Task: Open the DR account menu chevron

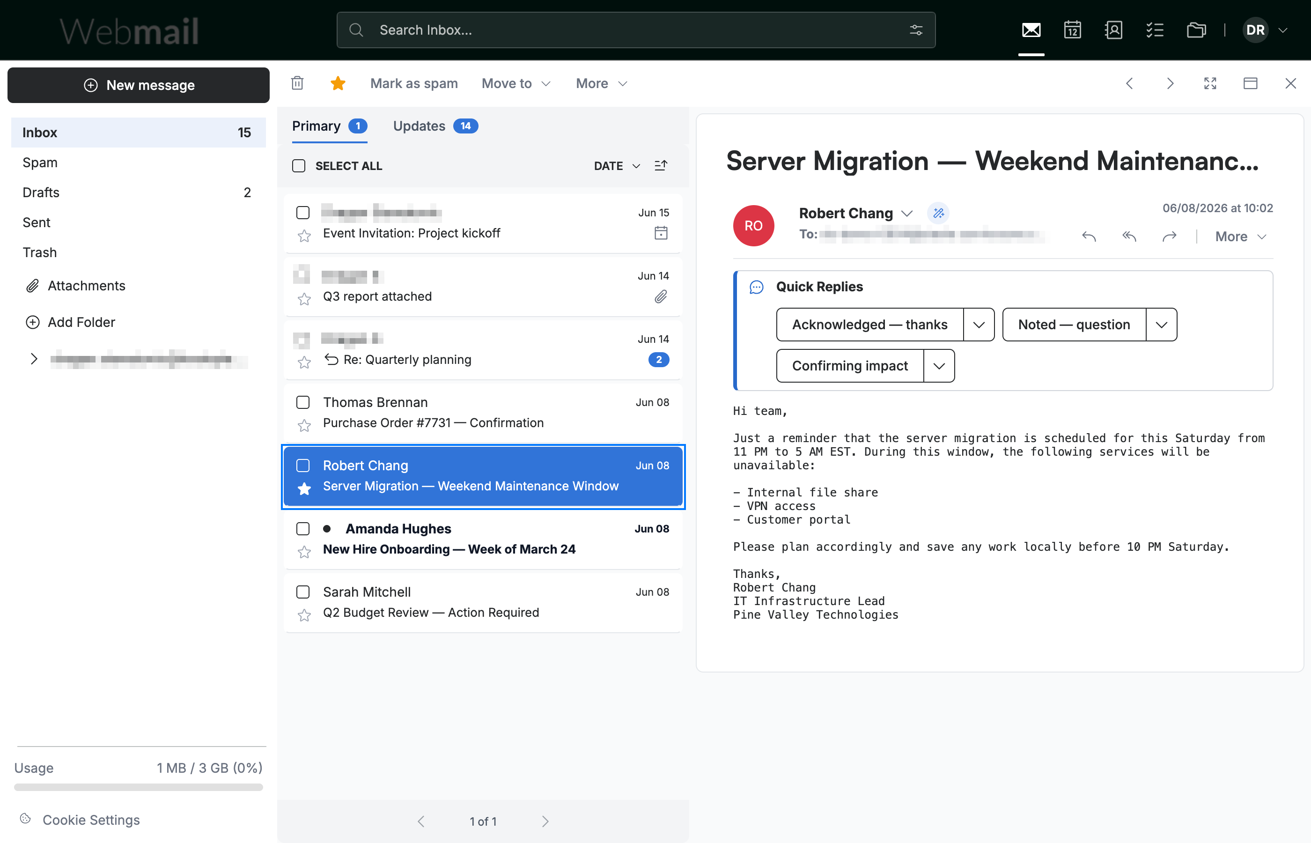Action: click(x=1282, y=30)
